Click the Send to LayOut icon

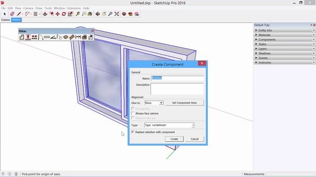[x=137, y=14]
